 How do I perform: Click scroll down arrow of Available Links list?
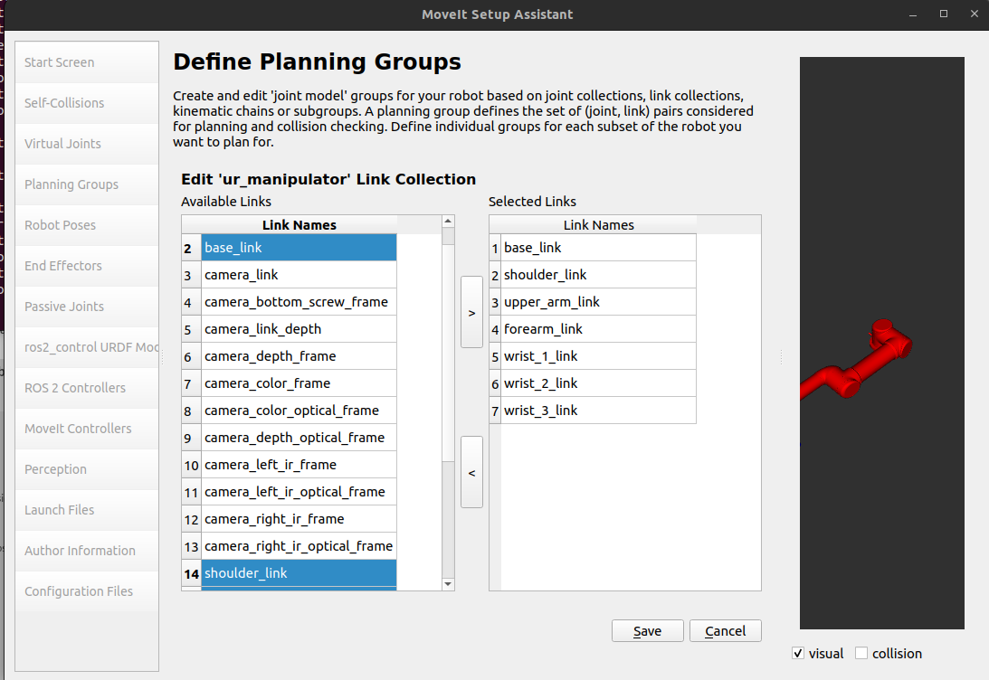tap(448, 584)
